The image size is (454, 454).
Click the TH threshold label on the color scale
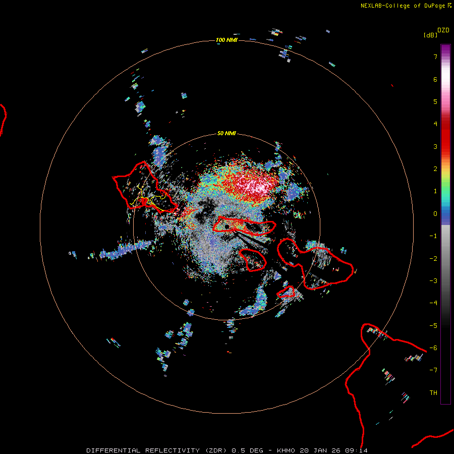pyautogui.click(x=433, y=393)
